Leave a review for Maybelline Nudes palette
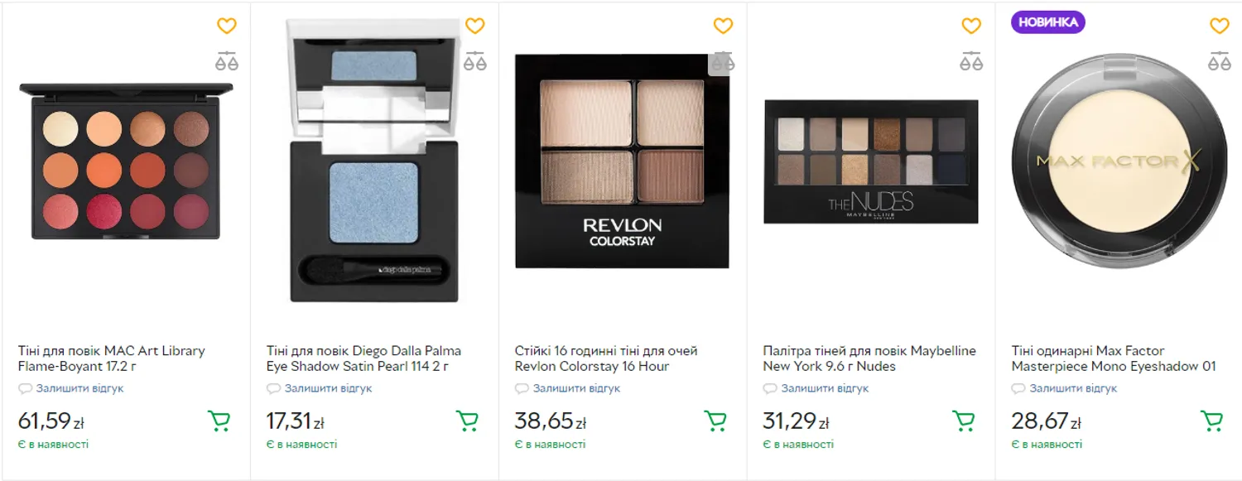Viewport: 1242px width, 481px height. (825, 388)
